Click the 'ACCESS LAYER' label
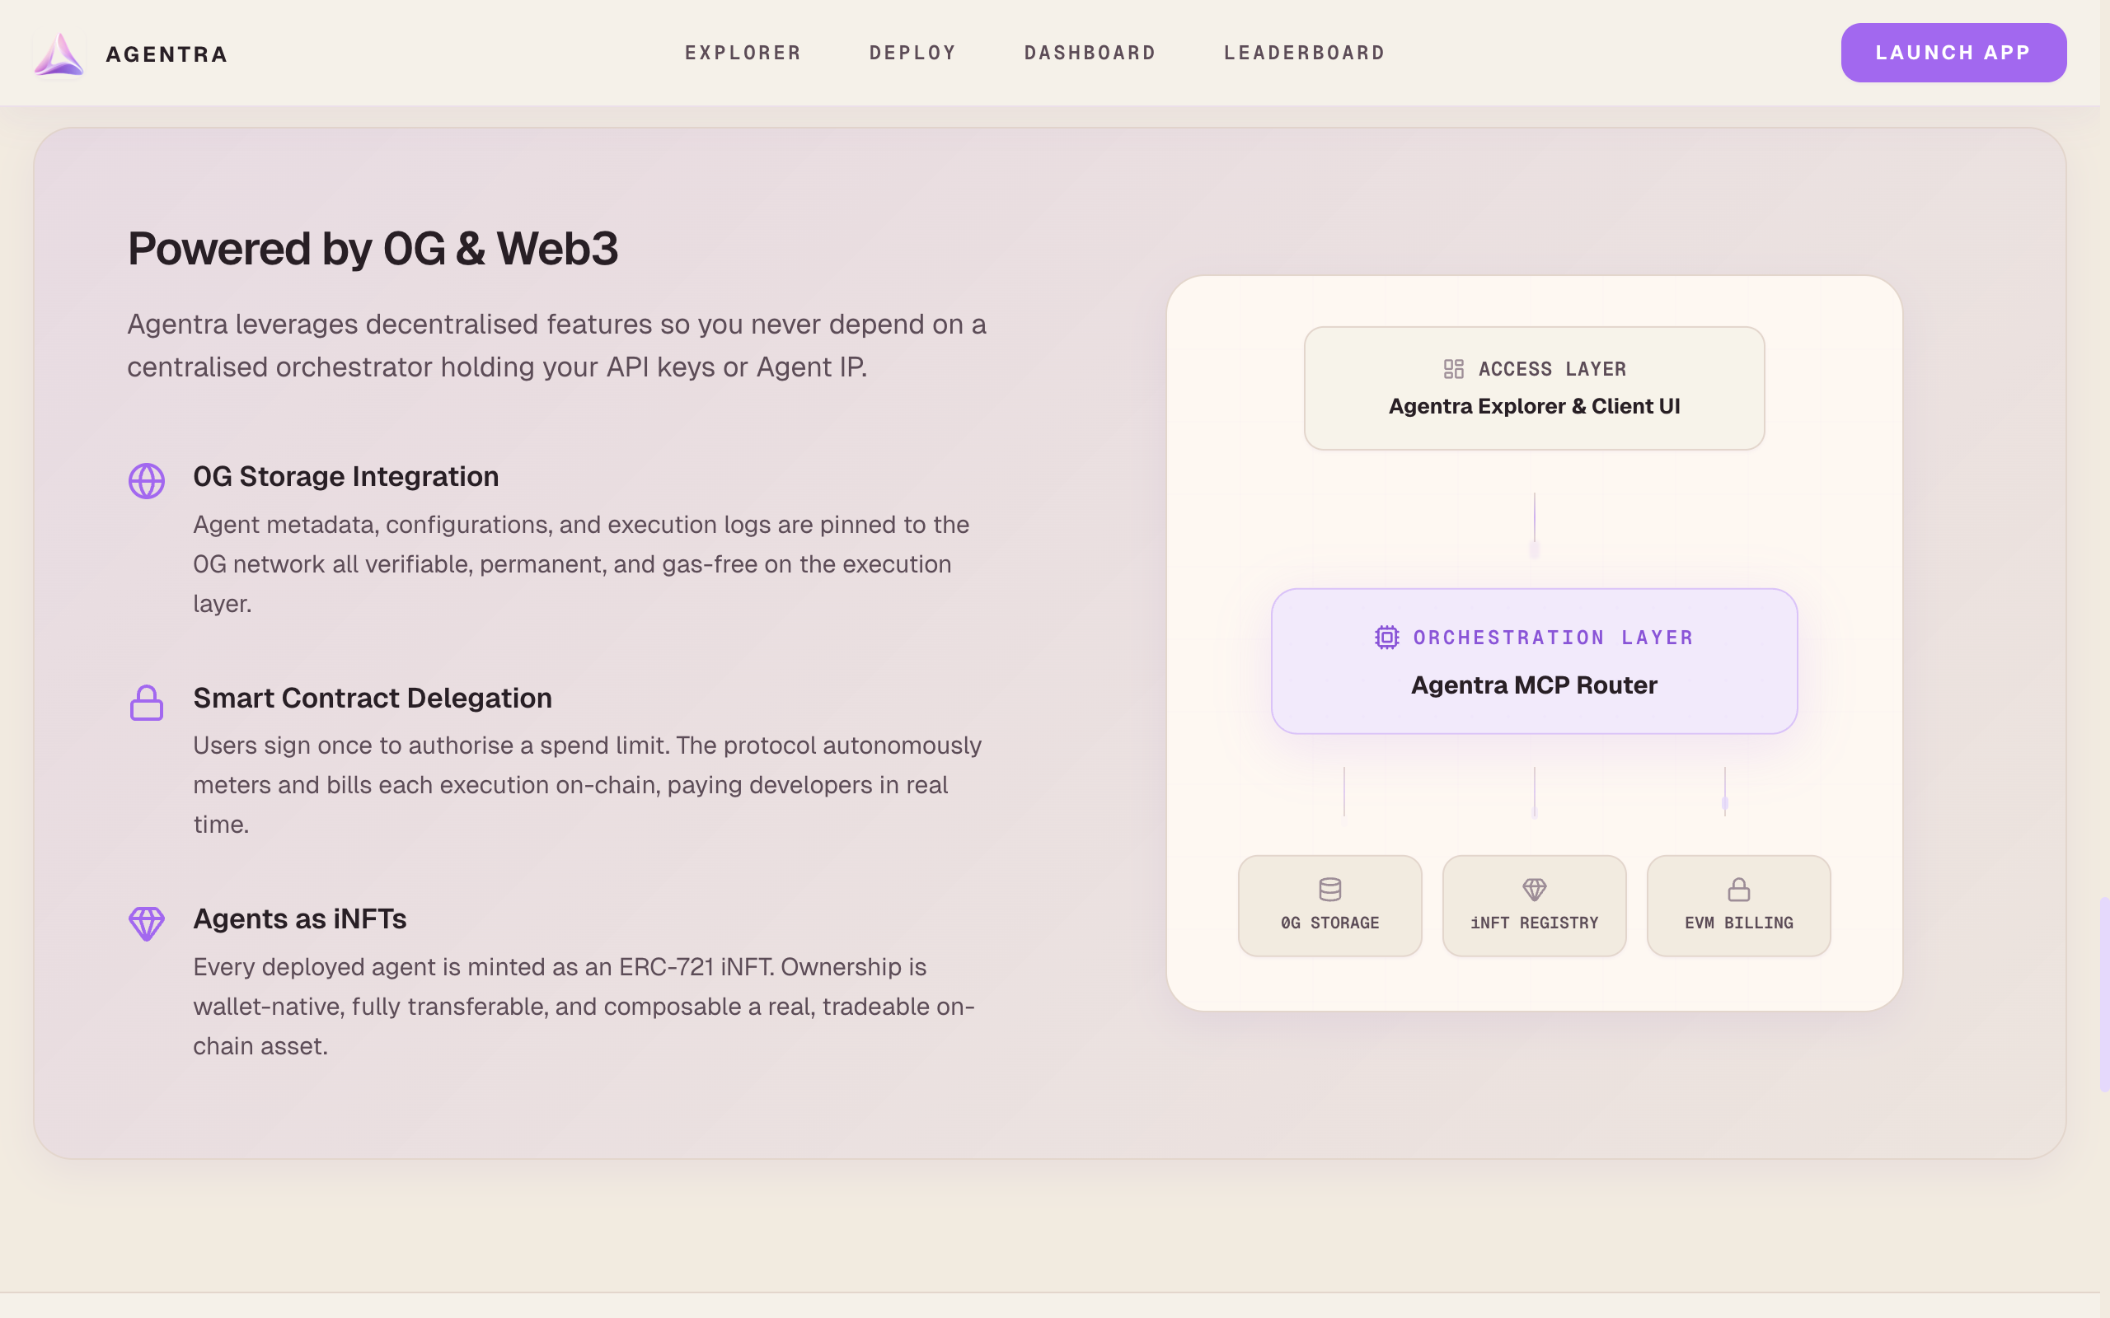The image size is (2110, 1318). click(1552, 369)
